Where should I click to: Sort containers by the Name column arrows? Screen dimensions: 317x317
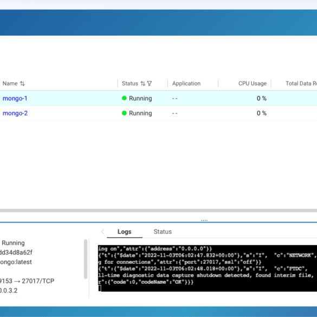[x=22, y=83]
